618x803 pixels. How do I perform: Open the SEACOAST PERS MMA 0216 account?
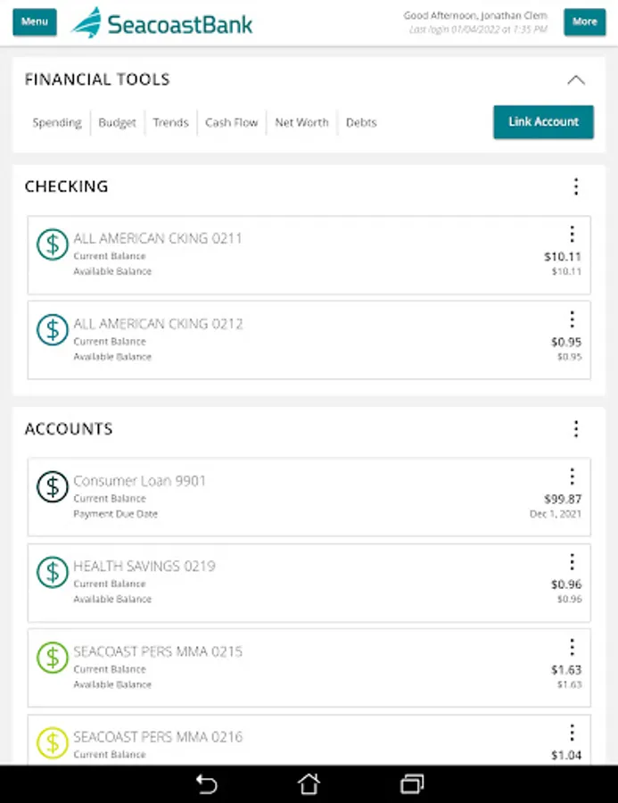pyautogui.click(x=158, y=738)
